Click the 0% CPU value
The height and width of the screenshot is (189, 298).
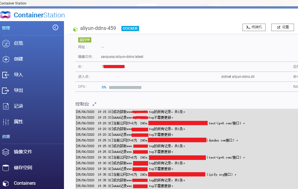point(104,87)
